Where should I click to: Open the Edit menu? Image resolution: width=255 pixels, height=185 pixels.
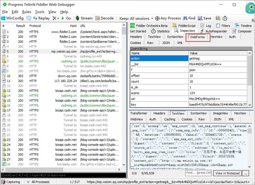[x=15, y=12]
